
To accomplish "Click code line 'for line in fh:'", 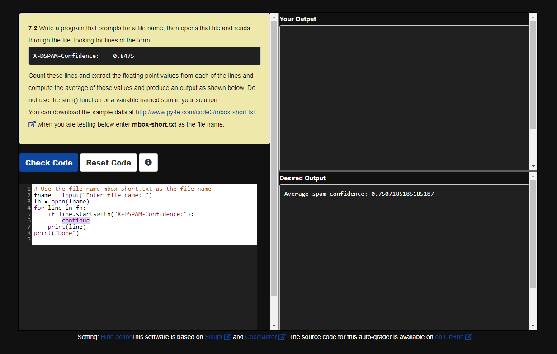I will (60, 208).
